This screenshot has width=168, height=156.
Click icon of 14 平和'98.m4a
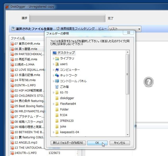click(x=12, y=80)
